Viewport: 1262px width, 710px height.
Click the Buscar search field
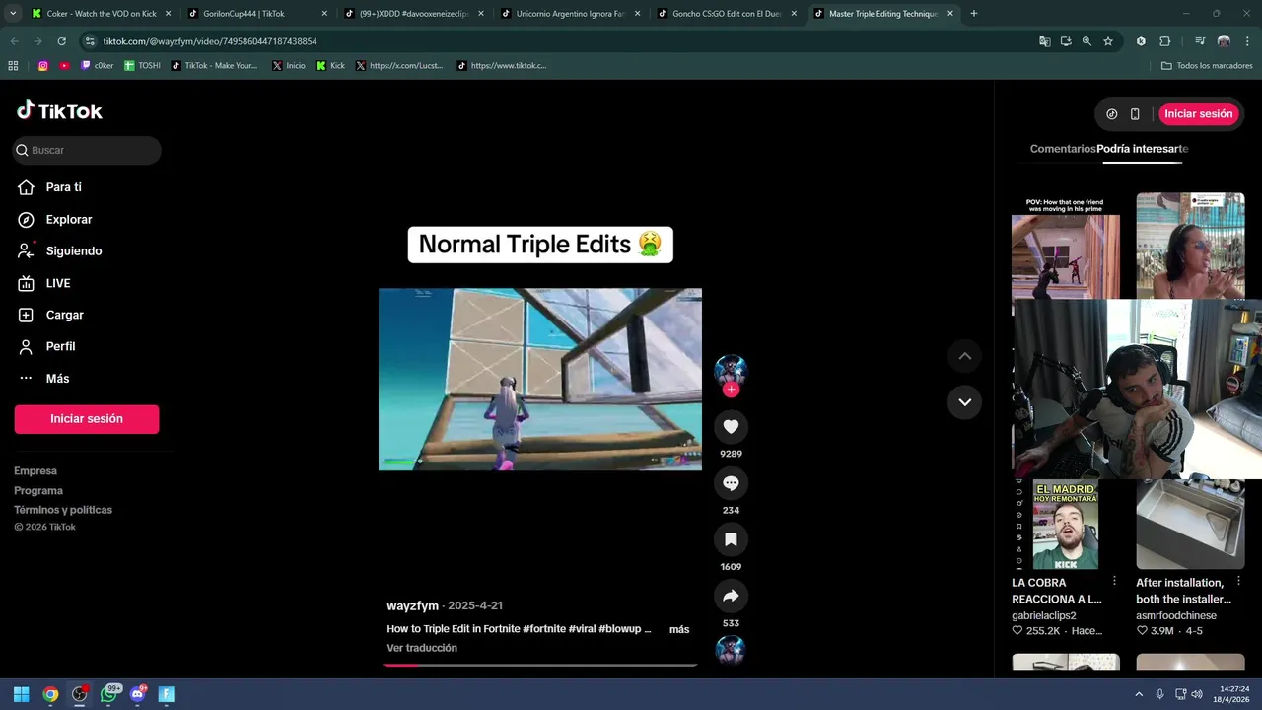(x=87, y=150)
